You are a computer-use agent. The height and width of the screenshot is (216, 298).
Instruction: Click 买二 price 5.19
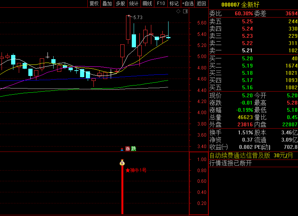[x=247, y=66]
